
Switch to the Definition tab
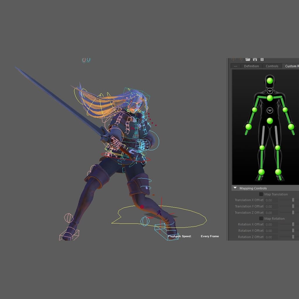click(x=251, y=66)
